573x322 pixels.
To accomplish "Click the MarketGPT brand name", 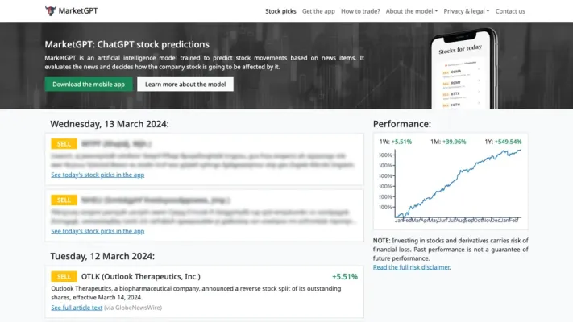I will coord(83,11).
